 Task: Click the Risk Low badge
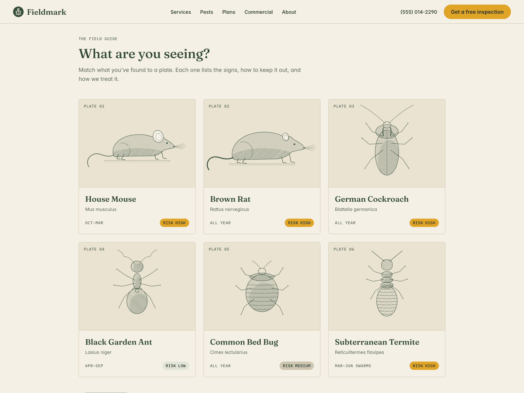[x=176, y=366]
